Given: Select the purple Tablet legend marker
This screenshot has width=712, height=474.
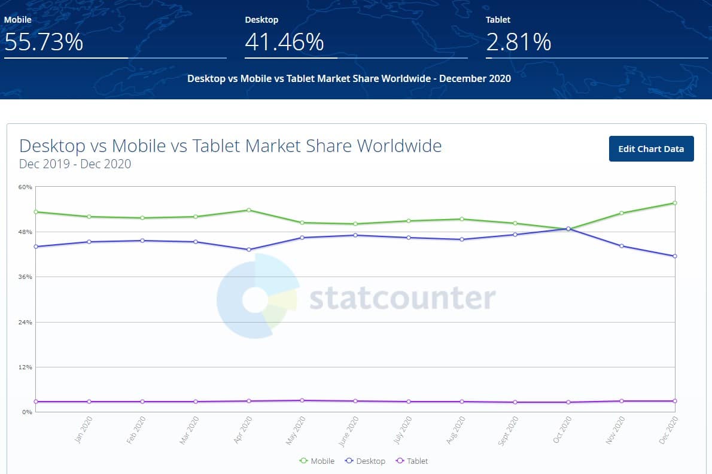Looking at the screenshot, I should [x=399, y=461].
